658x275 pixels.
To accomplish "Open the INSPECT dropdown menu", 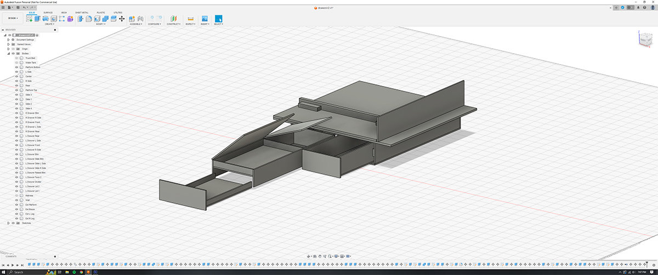I will coord(190,24).
